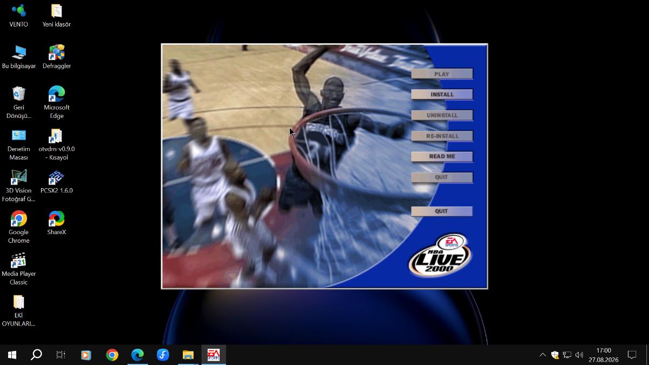Open Windows Security tray icon
The width and height of the screenshot is (649, 365).
555,355
